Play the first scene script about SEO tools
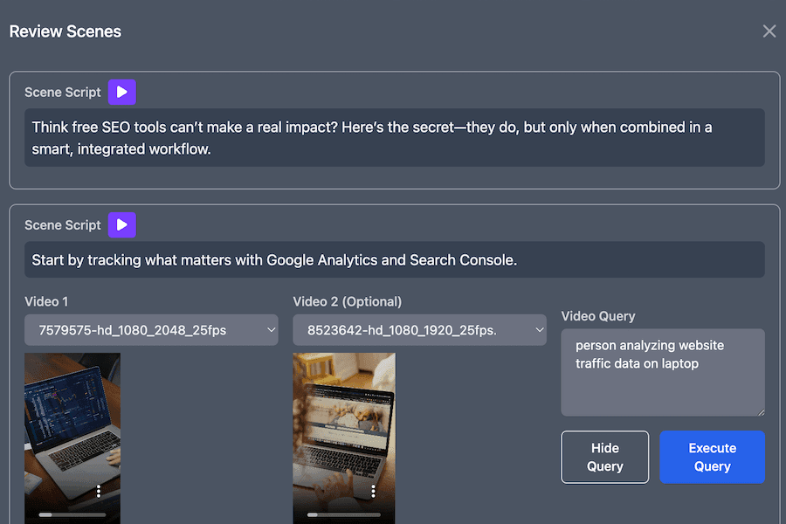Viewport: 786px width, 524px height. (x=122, y=92)
